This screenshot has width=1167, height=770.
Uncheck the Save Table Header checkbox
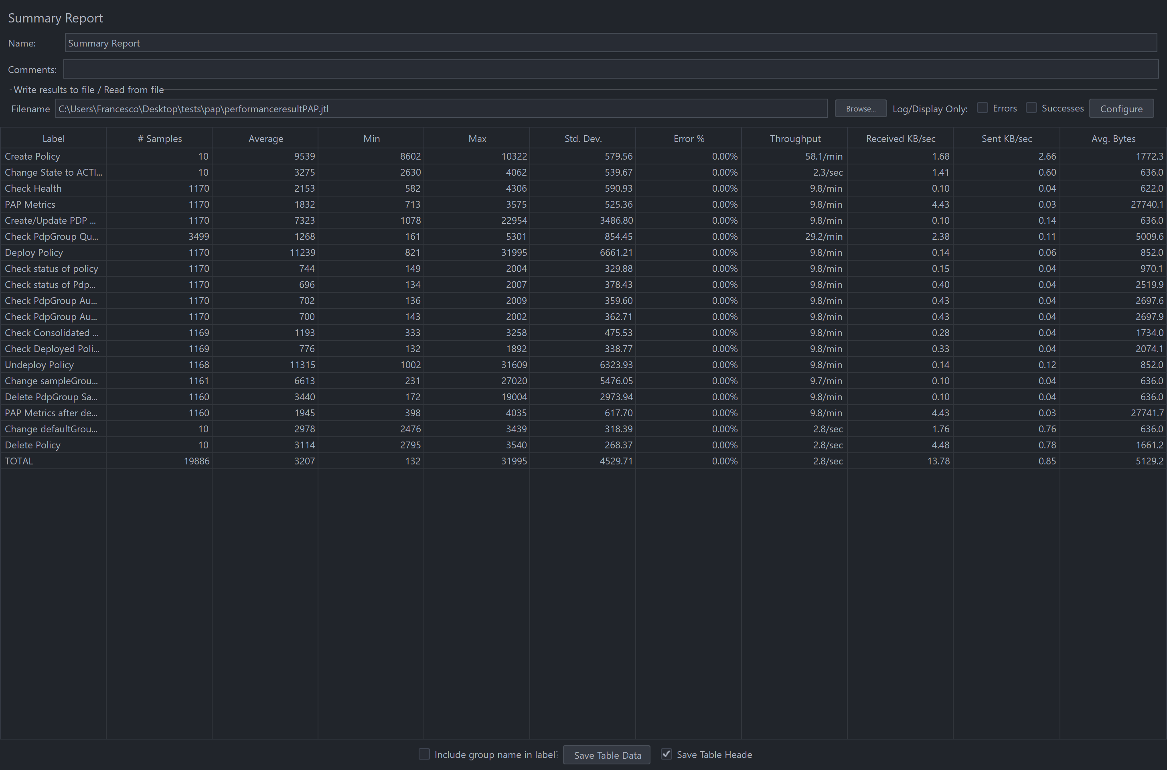[x=666, y=754]
